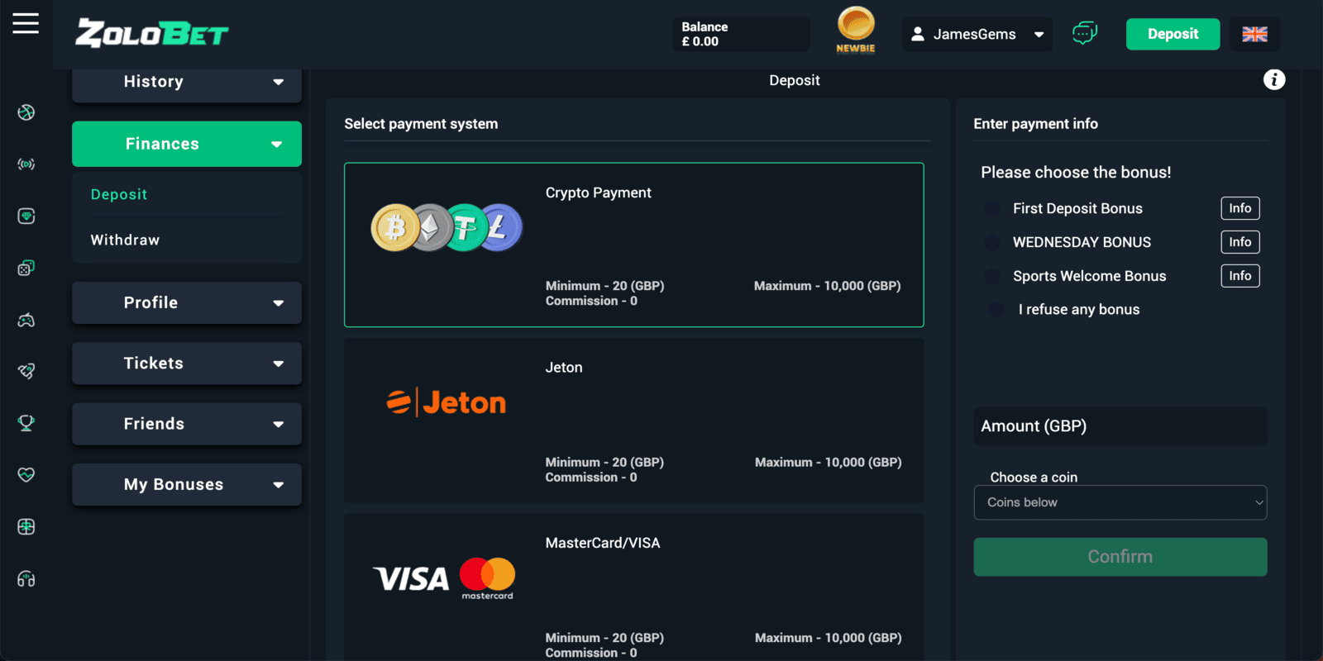Select the First Deposit Bonus radio option
1323x661 pixels.
coord(992,209)
